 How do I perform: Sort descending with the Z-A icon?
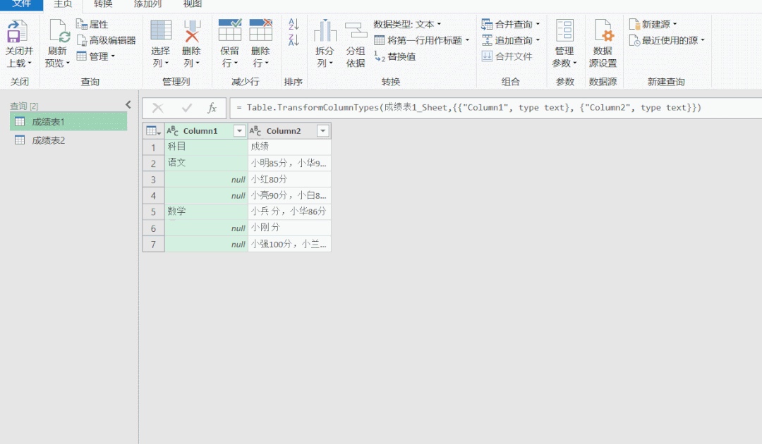[294, 40]
